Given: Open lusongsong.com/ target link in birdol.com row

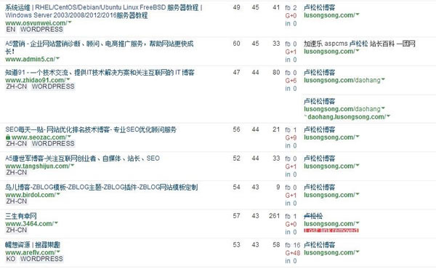Looking at the screenshot, I should click(329, 195).
